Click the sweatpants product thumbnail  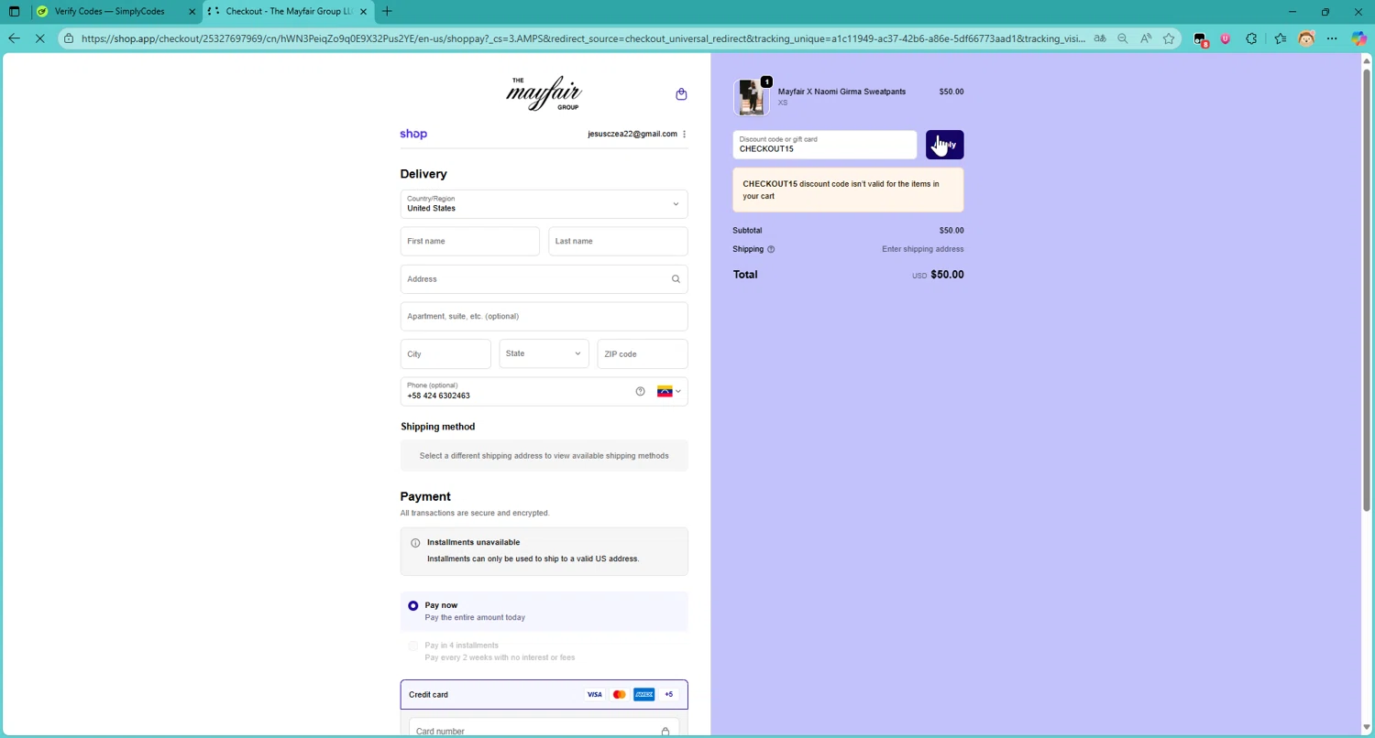point(751,98)
